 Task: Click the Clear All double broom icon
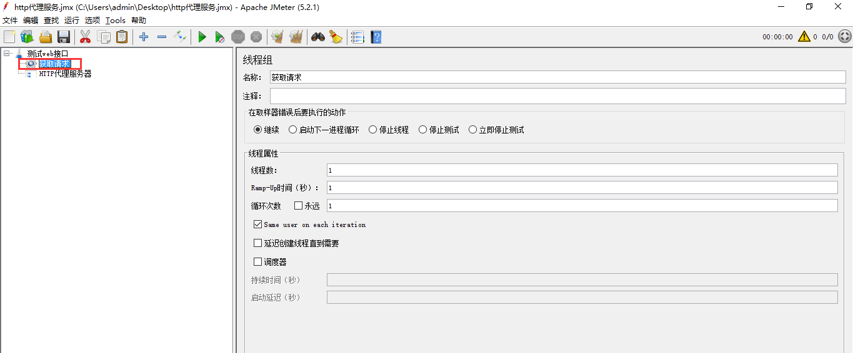296,37
